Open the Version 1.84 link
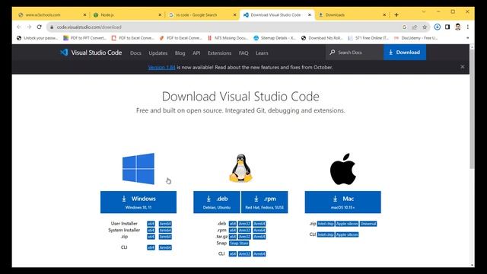 [162, 67]
